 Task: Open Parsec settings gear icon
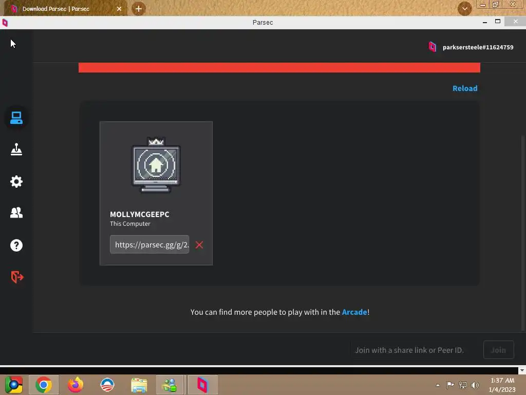(x=16, y=182)
